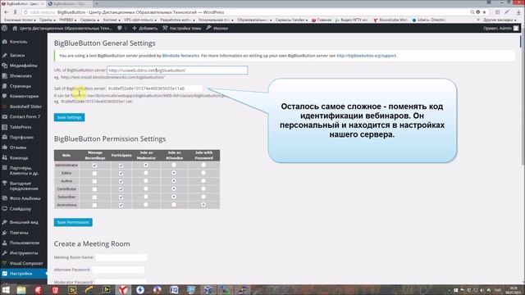Open the Главная bookmark

(322, 20)
